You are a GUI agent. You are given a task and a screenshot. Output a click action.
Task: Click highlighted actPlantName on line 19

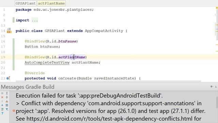tap(72, 57)
